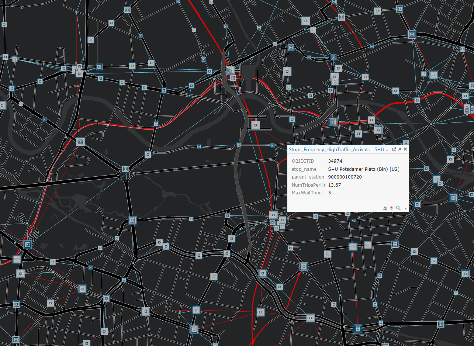
Task: Select the parent_station value 900000100720
Action: point(345,177)
